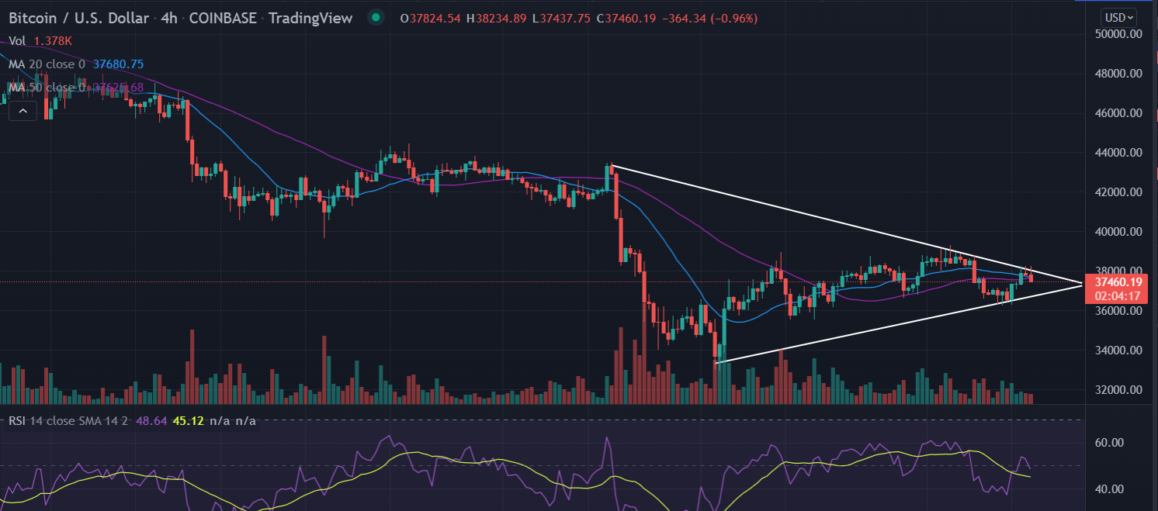The width and height of the screenshot is (1158, 511).
Task: Select the MA 50 close indicator legend
Action: tap(47, 88)
